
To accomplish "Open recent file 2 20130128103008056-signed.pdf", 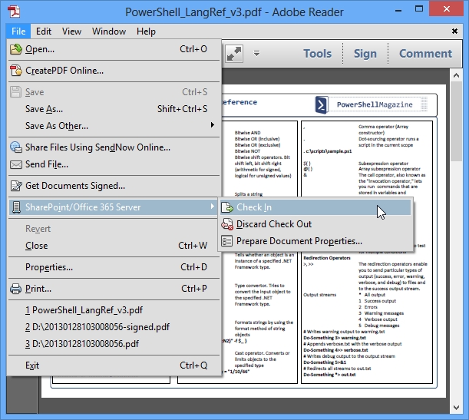I will pyautogui.click(x=114, y=327).
